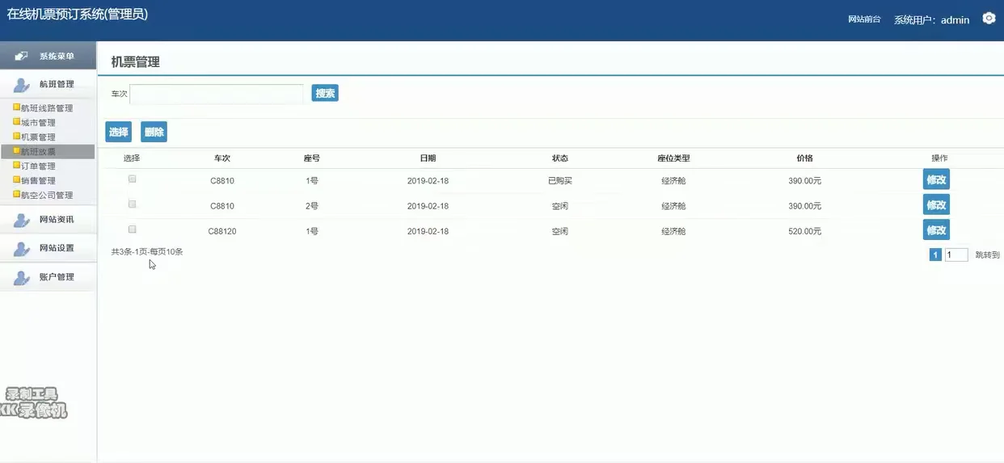Viewport: 1004px width, 463px height.
Task: Select the highlighted 航班放票 menu item
Action: click(x=47, y=152)
